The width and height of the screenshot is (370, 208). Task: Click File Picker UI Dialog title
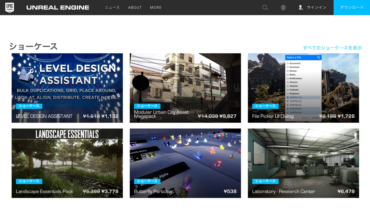point(273,116)
